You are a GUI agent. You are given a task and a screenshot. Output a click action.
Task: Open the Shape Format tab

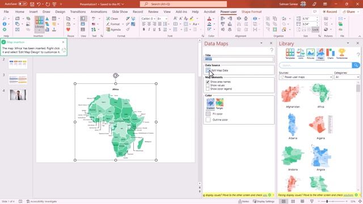click(x=251, y=11)
